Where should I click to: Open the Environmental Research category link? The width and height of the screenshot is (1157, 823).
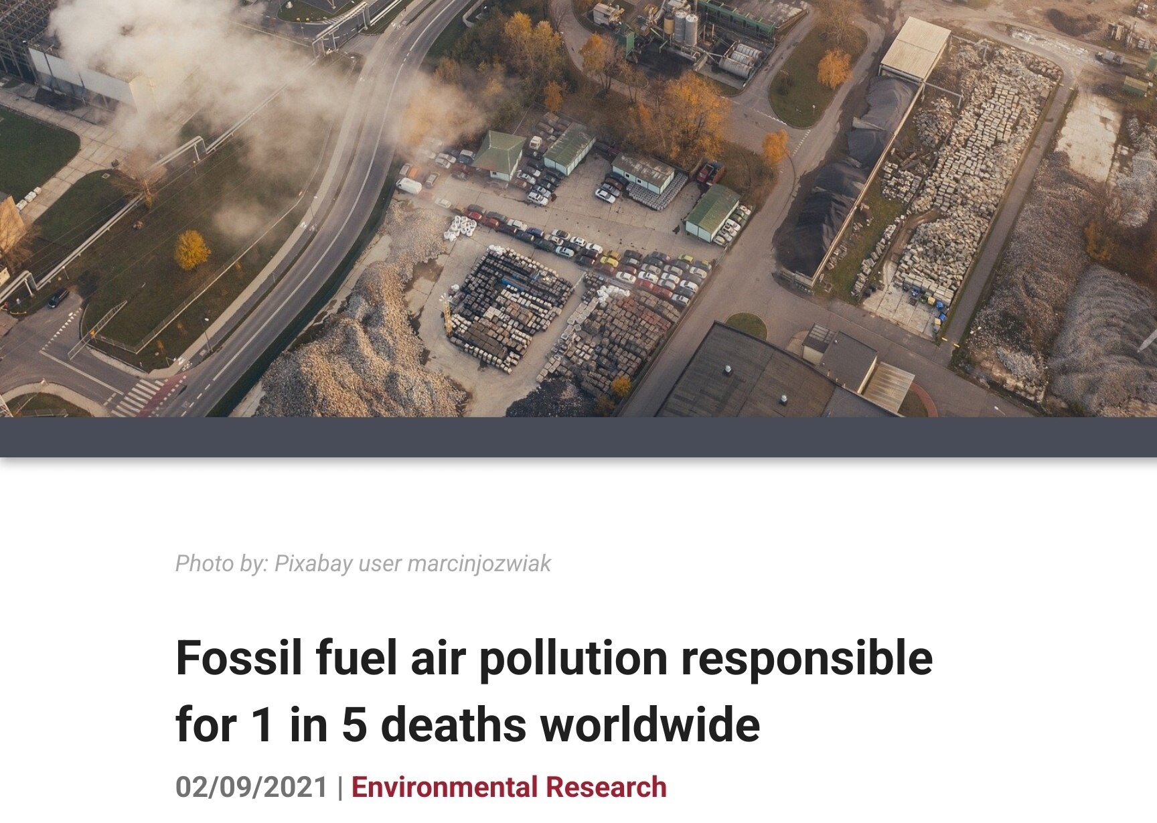coord(509,787)
